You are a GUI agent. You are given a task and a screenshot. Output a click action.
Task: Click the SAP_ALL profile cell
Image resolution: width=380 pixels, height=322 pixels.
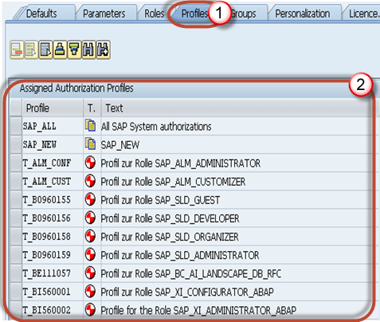53,126
